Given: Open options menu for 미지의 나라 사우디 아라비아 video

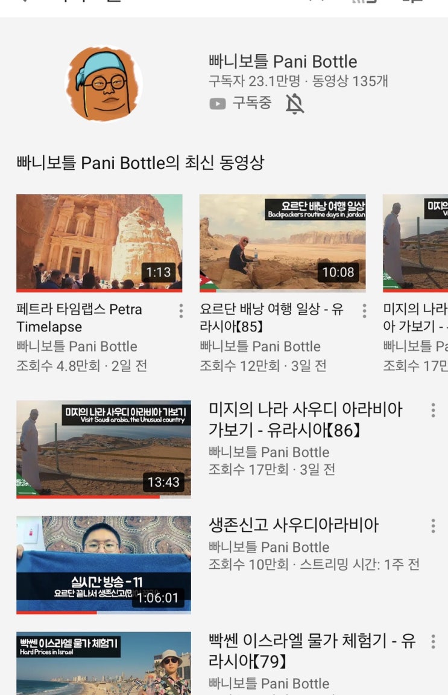Looking at the screenshot, I should (x=433, y=410).
